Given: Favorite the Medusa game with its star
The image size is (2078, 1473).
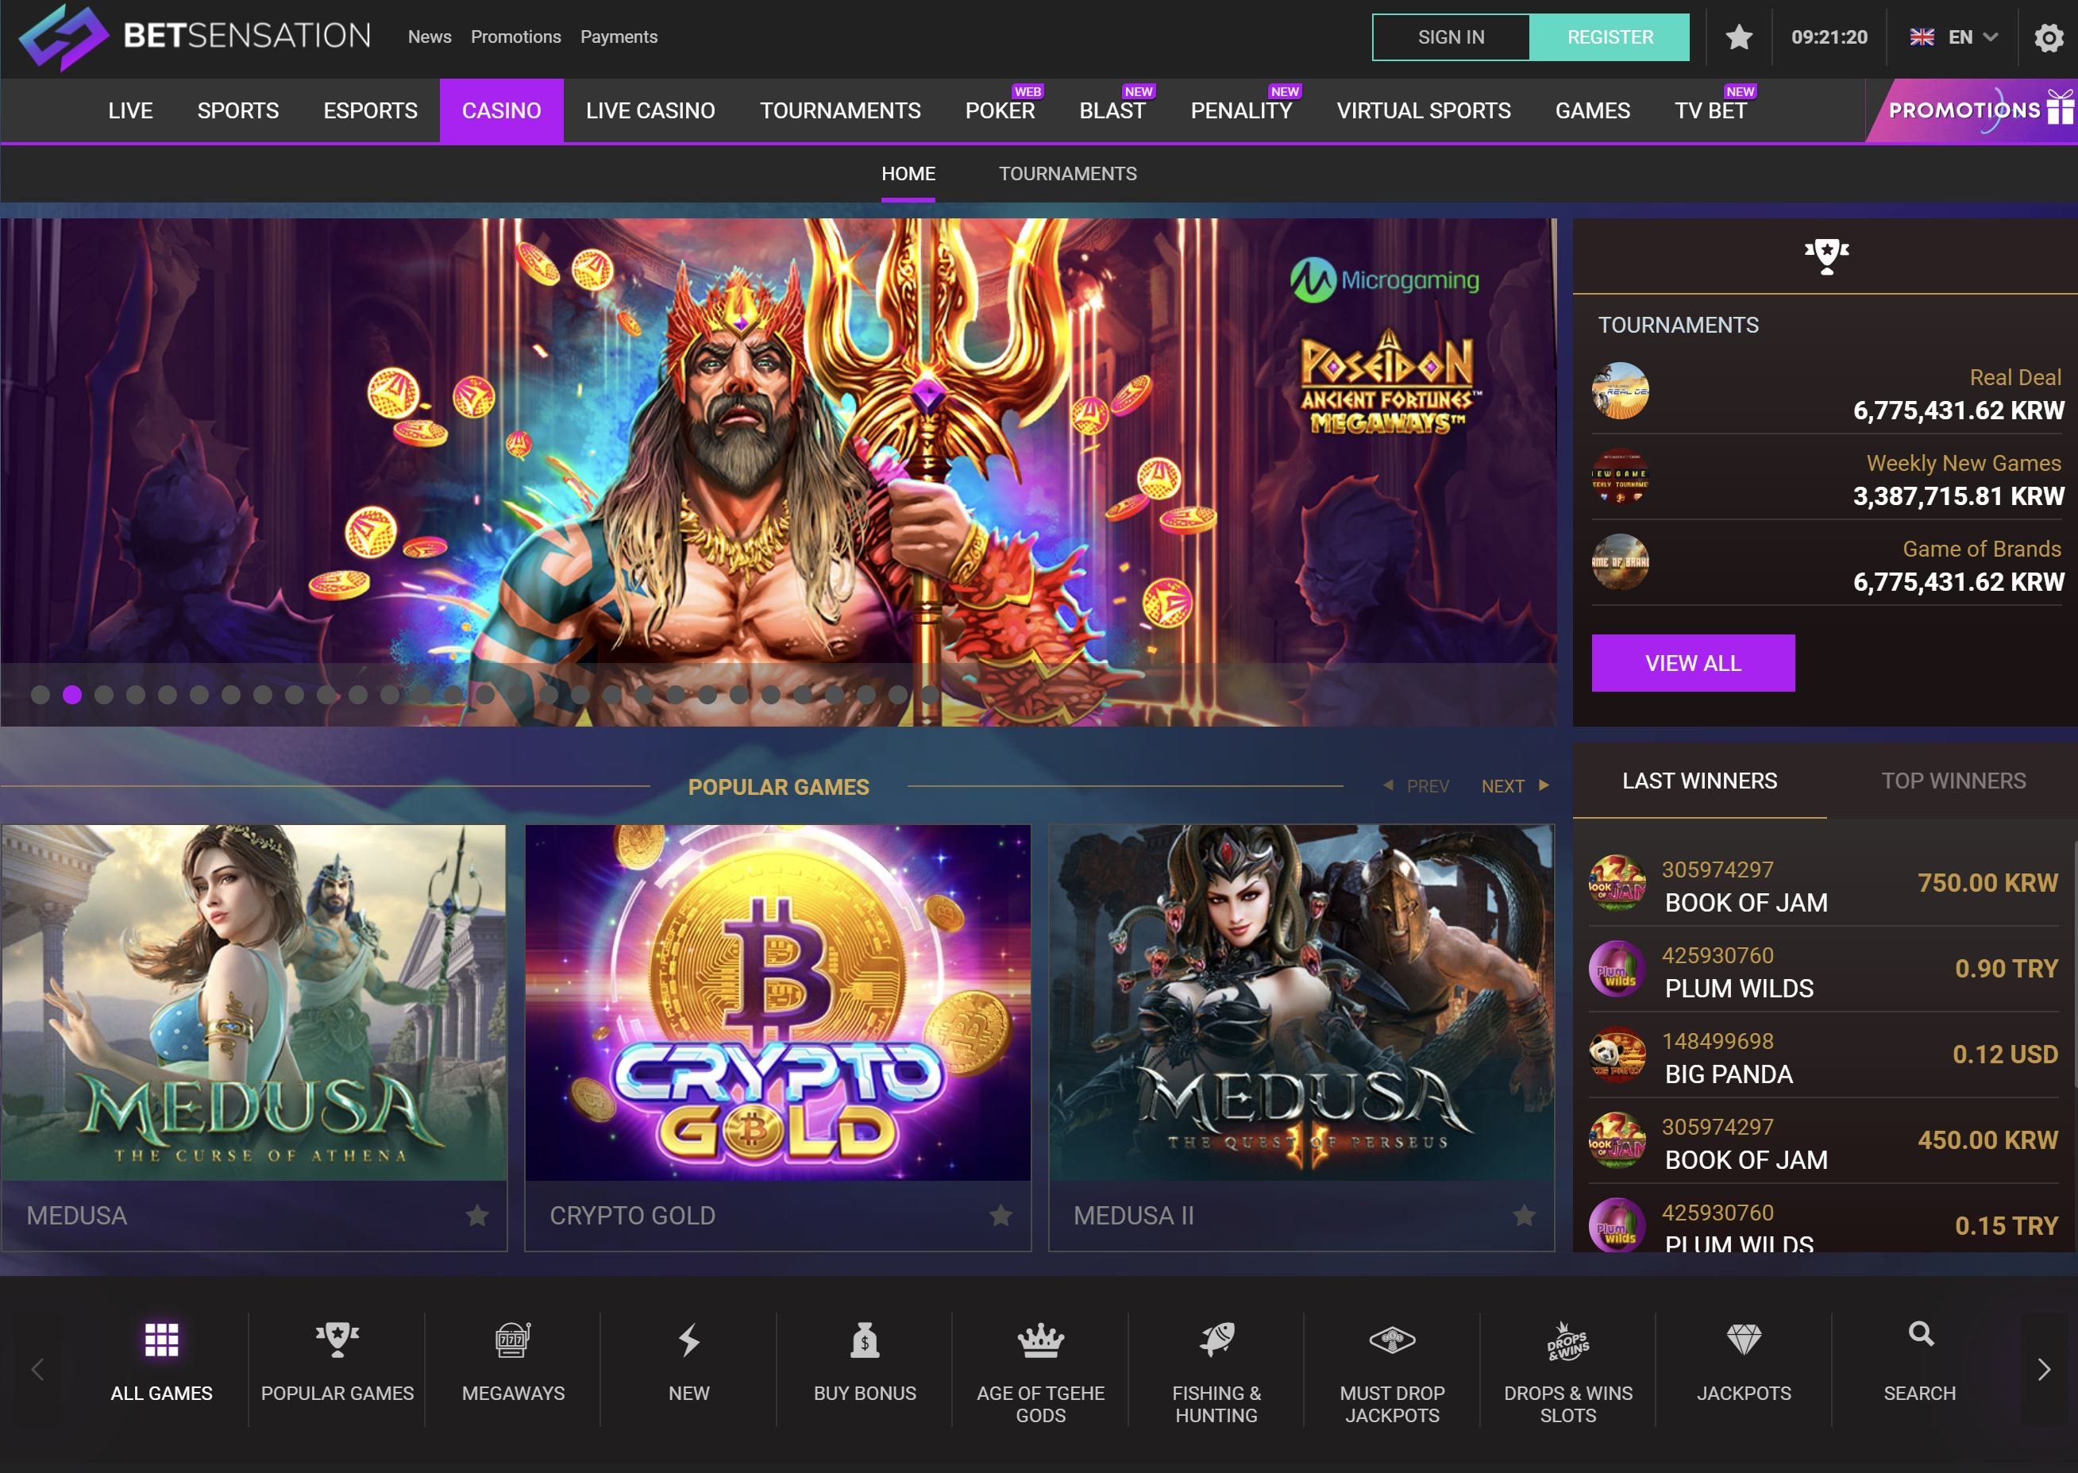Looking at the screenshot, I should pos(477,1214).
